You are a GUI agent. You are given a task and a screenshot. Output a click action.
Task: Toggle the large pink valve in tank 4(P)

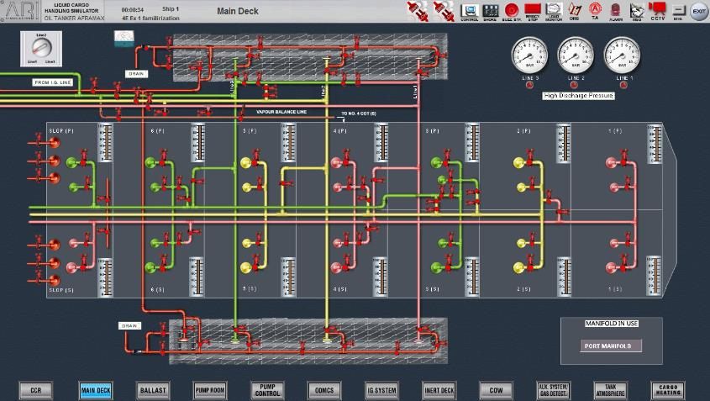click(336, 162)
